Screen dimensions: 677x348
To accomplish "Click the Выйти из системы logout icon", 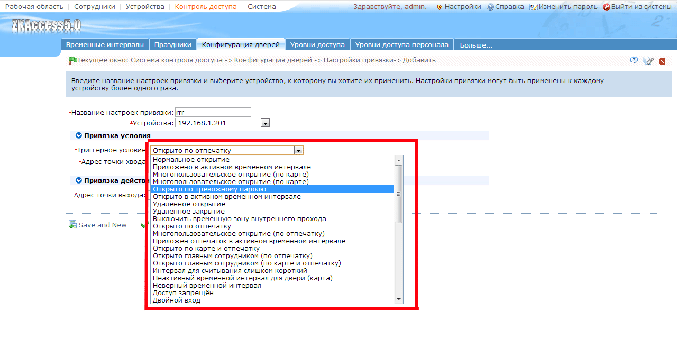I will (607, 7).
